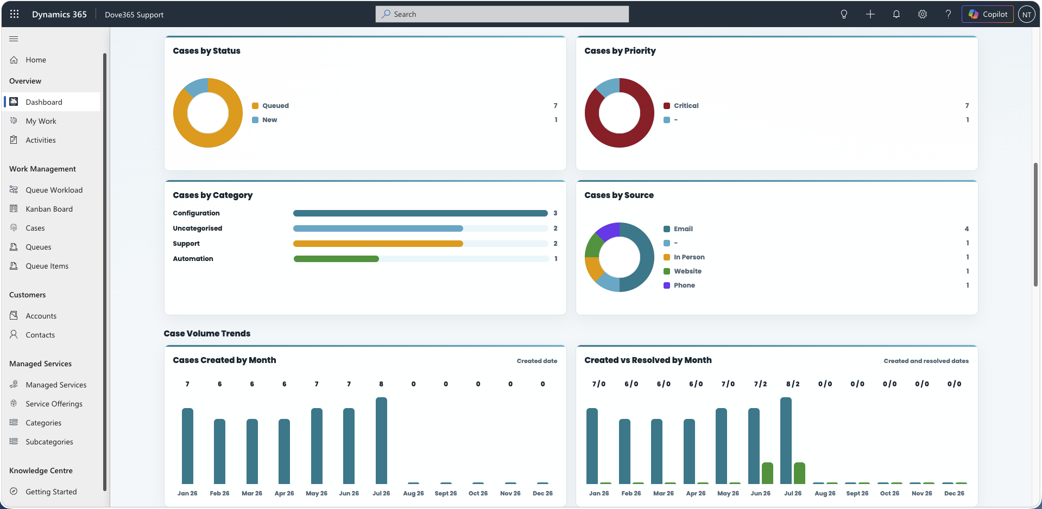This screenshot has height=509, width=1042.
Task: Click the New status legend swatch
Action: (255, 120)
